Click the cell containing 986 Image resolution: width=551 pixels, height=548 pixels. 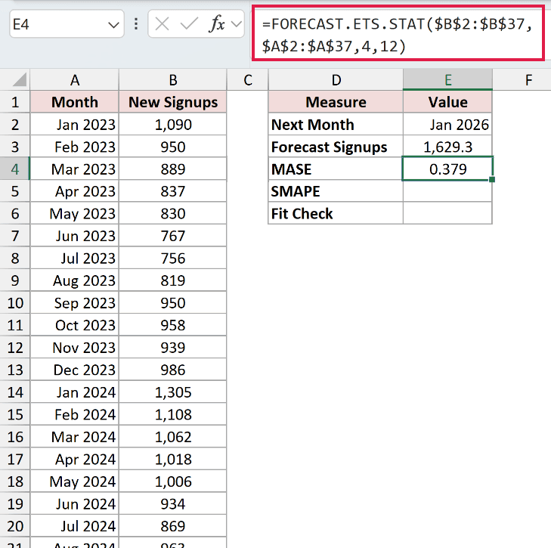173,370
